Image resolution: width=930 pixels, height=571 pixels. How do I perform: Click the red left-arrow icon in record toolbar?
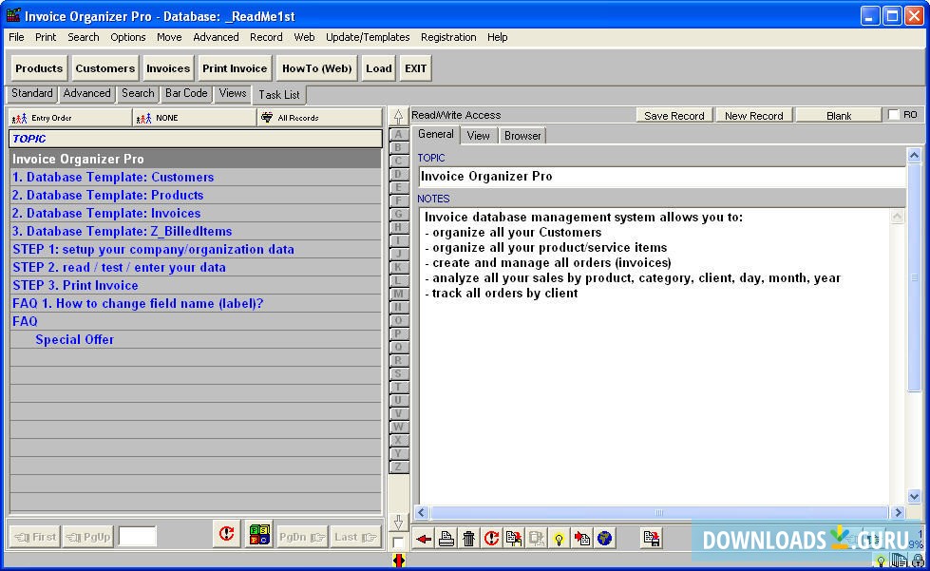424,539
